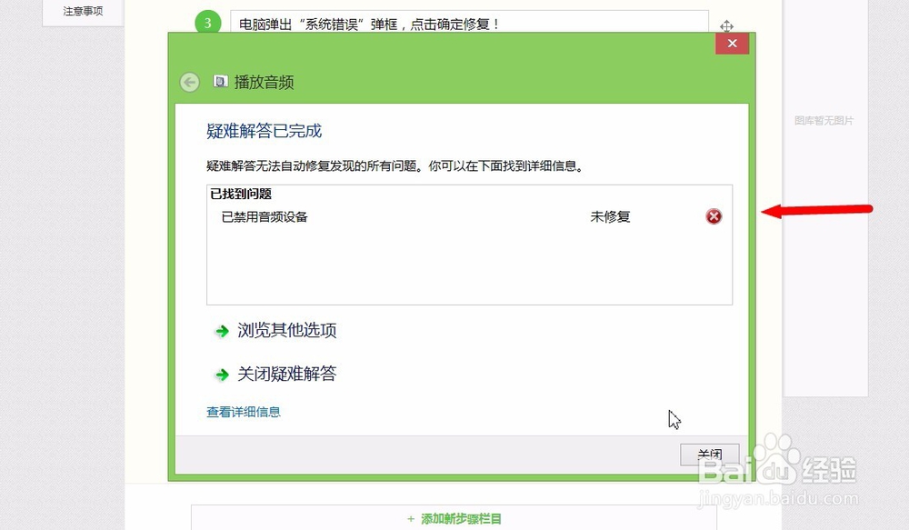Screen dimensions: 909x530
Task: Open 浏览其他选项 option
Action: click(x=286, y=330)
